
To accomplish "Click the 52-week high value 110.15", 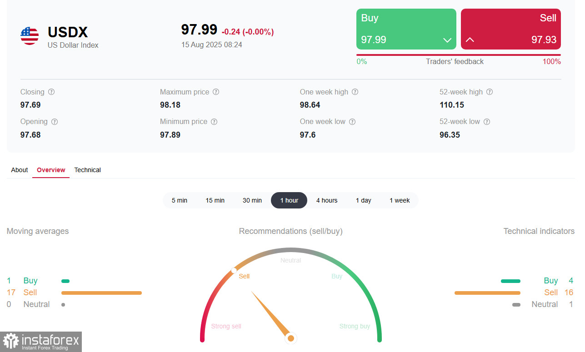I will point(452,105).
